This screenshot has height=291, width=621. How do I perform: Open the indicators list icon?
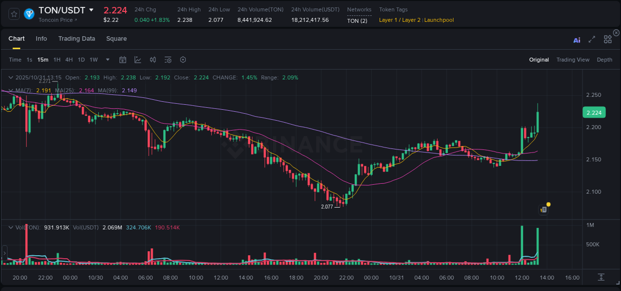(153, 60)
